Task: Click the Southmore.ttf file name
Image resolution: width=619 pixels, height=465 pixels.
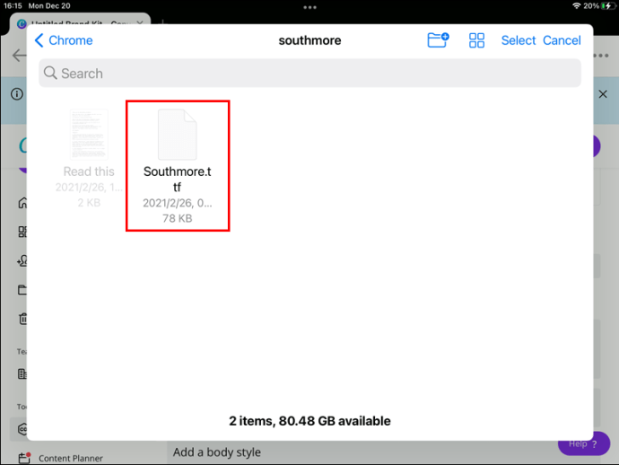Action: coord(178,179)
